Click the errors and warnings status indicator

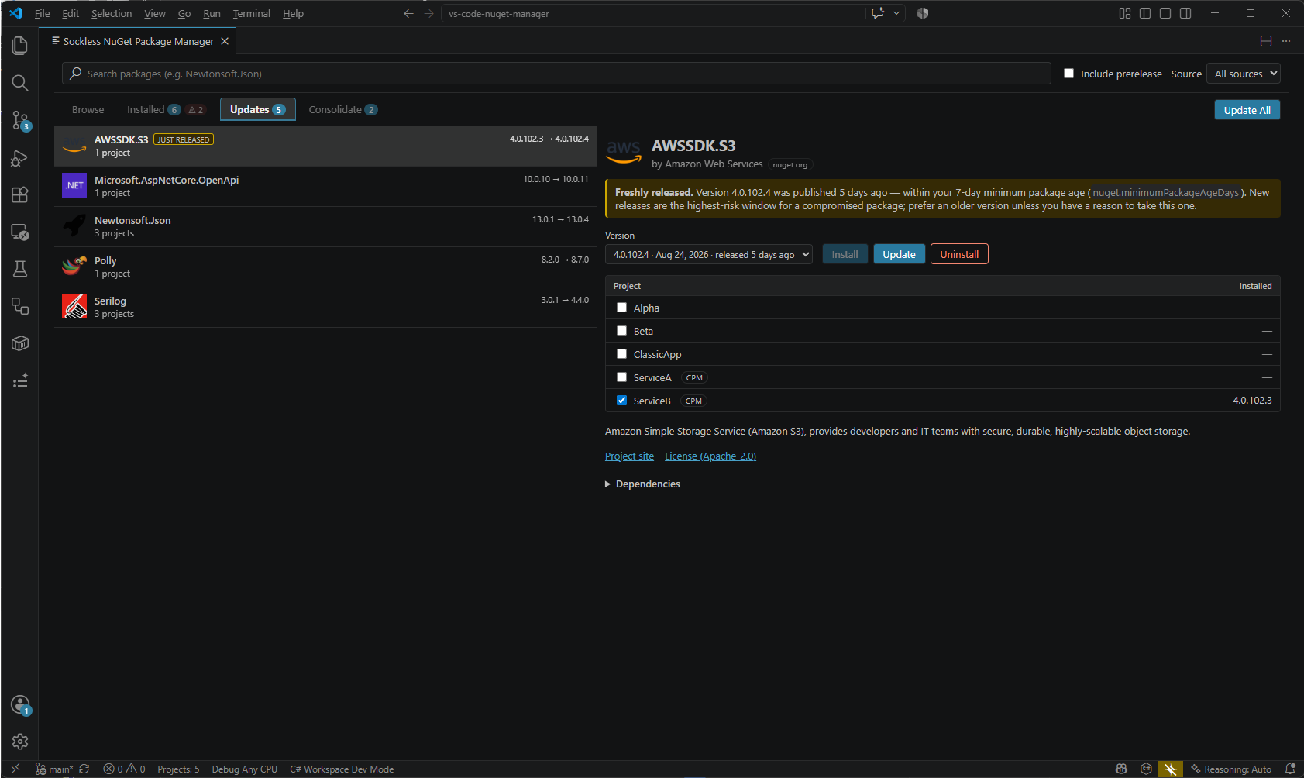tap(125, 769)
